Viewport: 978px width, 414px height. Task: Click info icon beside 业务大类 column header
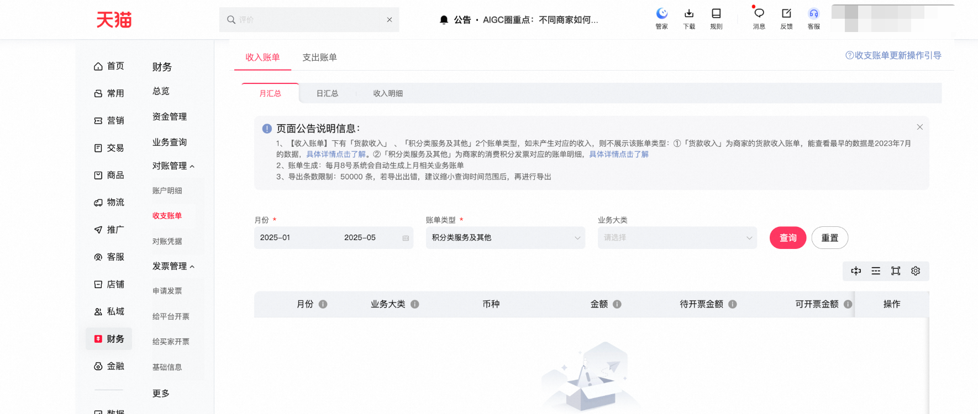coord(415,304)
